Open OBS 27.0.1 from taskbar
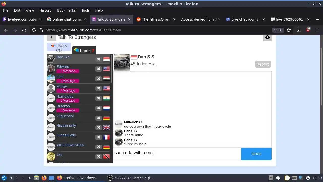Viewport: 323px width, 182px height. 131,178
